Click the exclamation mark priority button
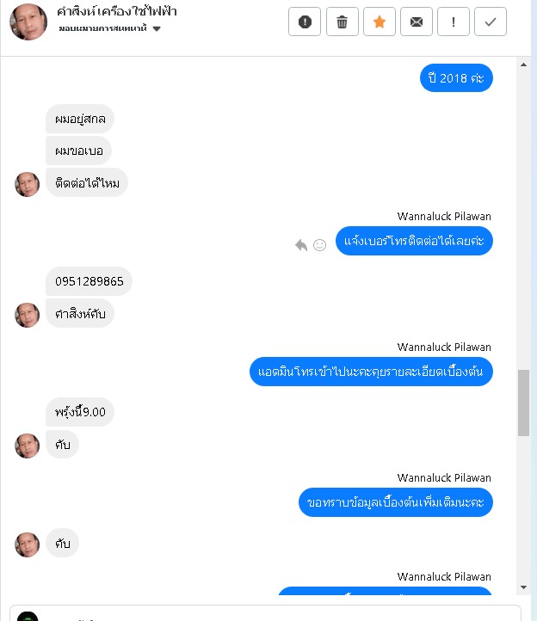The image size is (537, 621). [454, 22]
